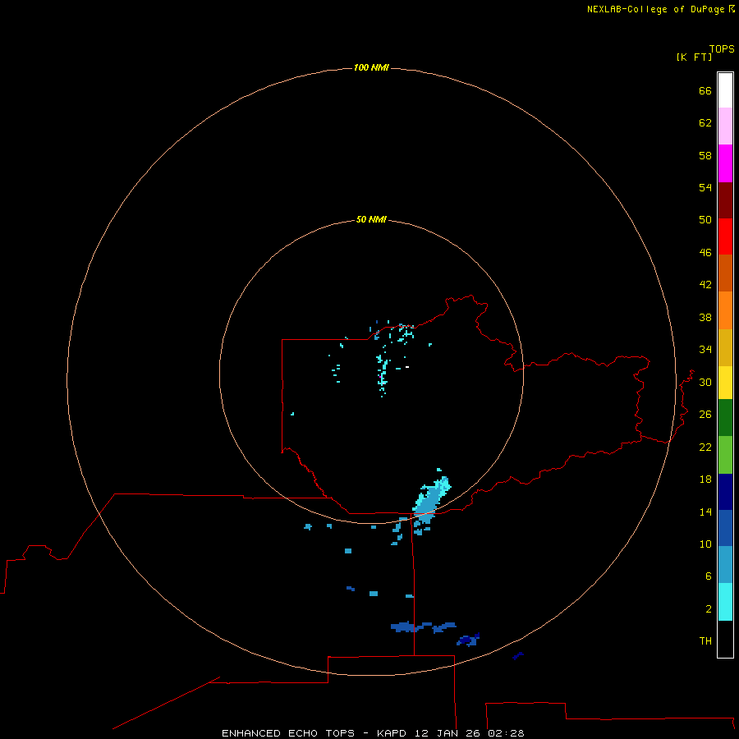Click the "26" legend value
Image resolution: width=739 pixels, height=739 pixels.
point(705,415)
